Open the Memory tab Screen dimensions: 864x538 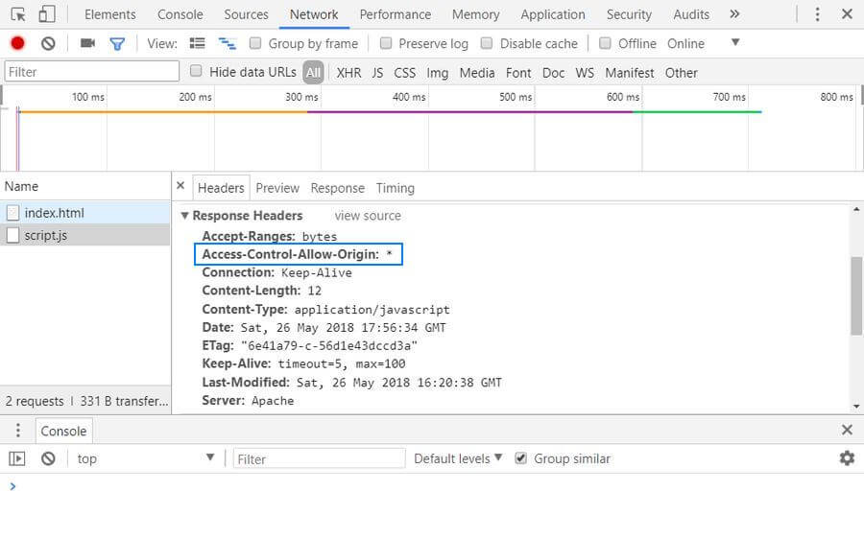click(475, 14)
